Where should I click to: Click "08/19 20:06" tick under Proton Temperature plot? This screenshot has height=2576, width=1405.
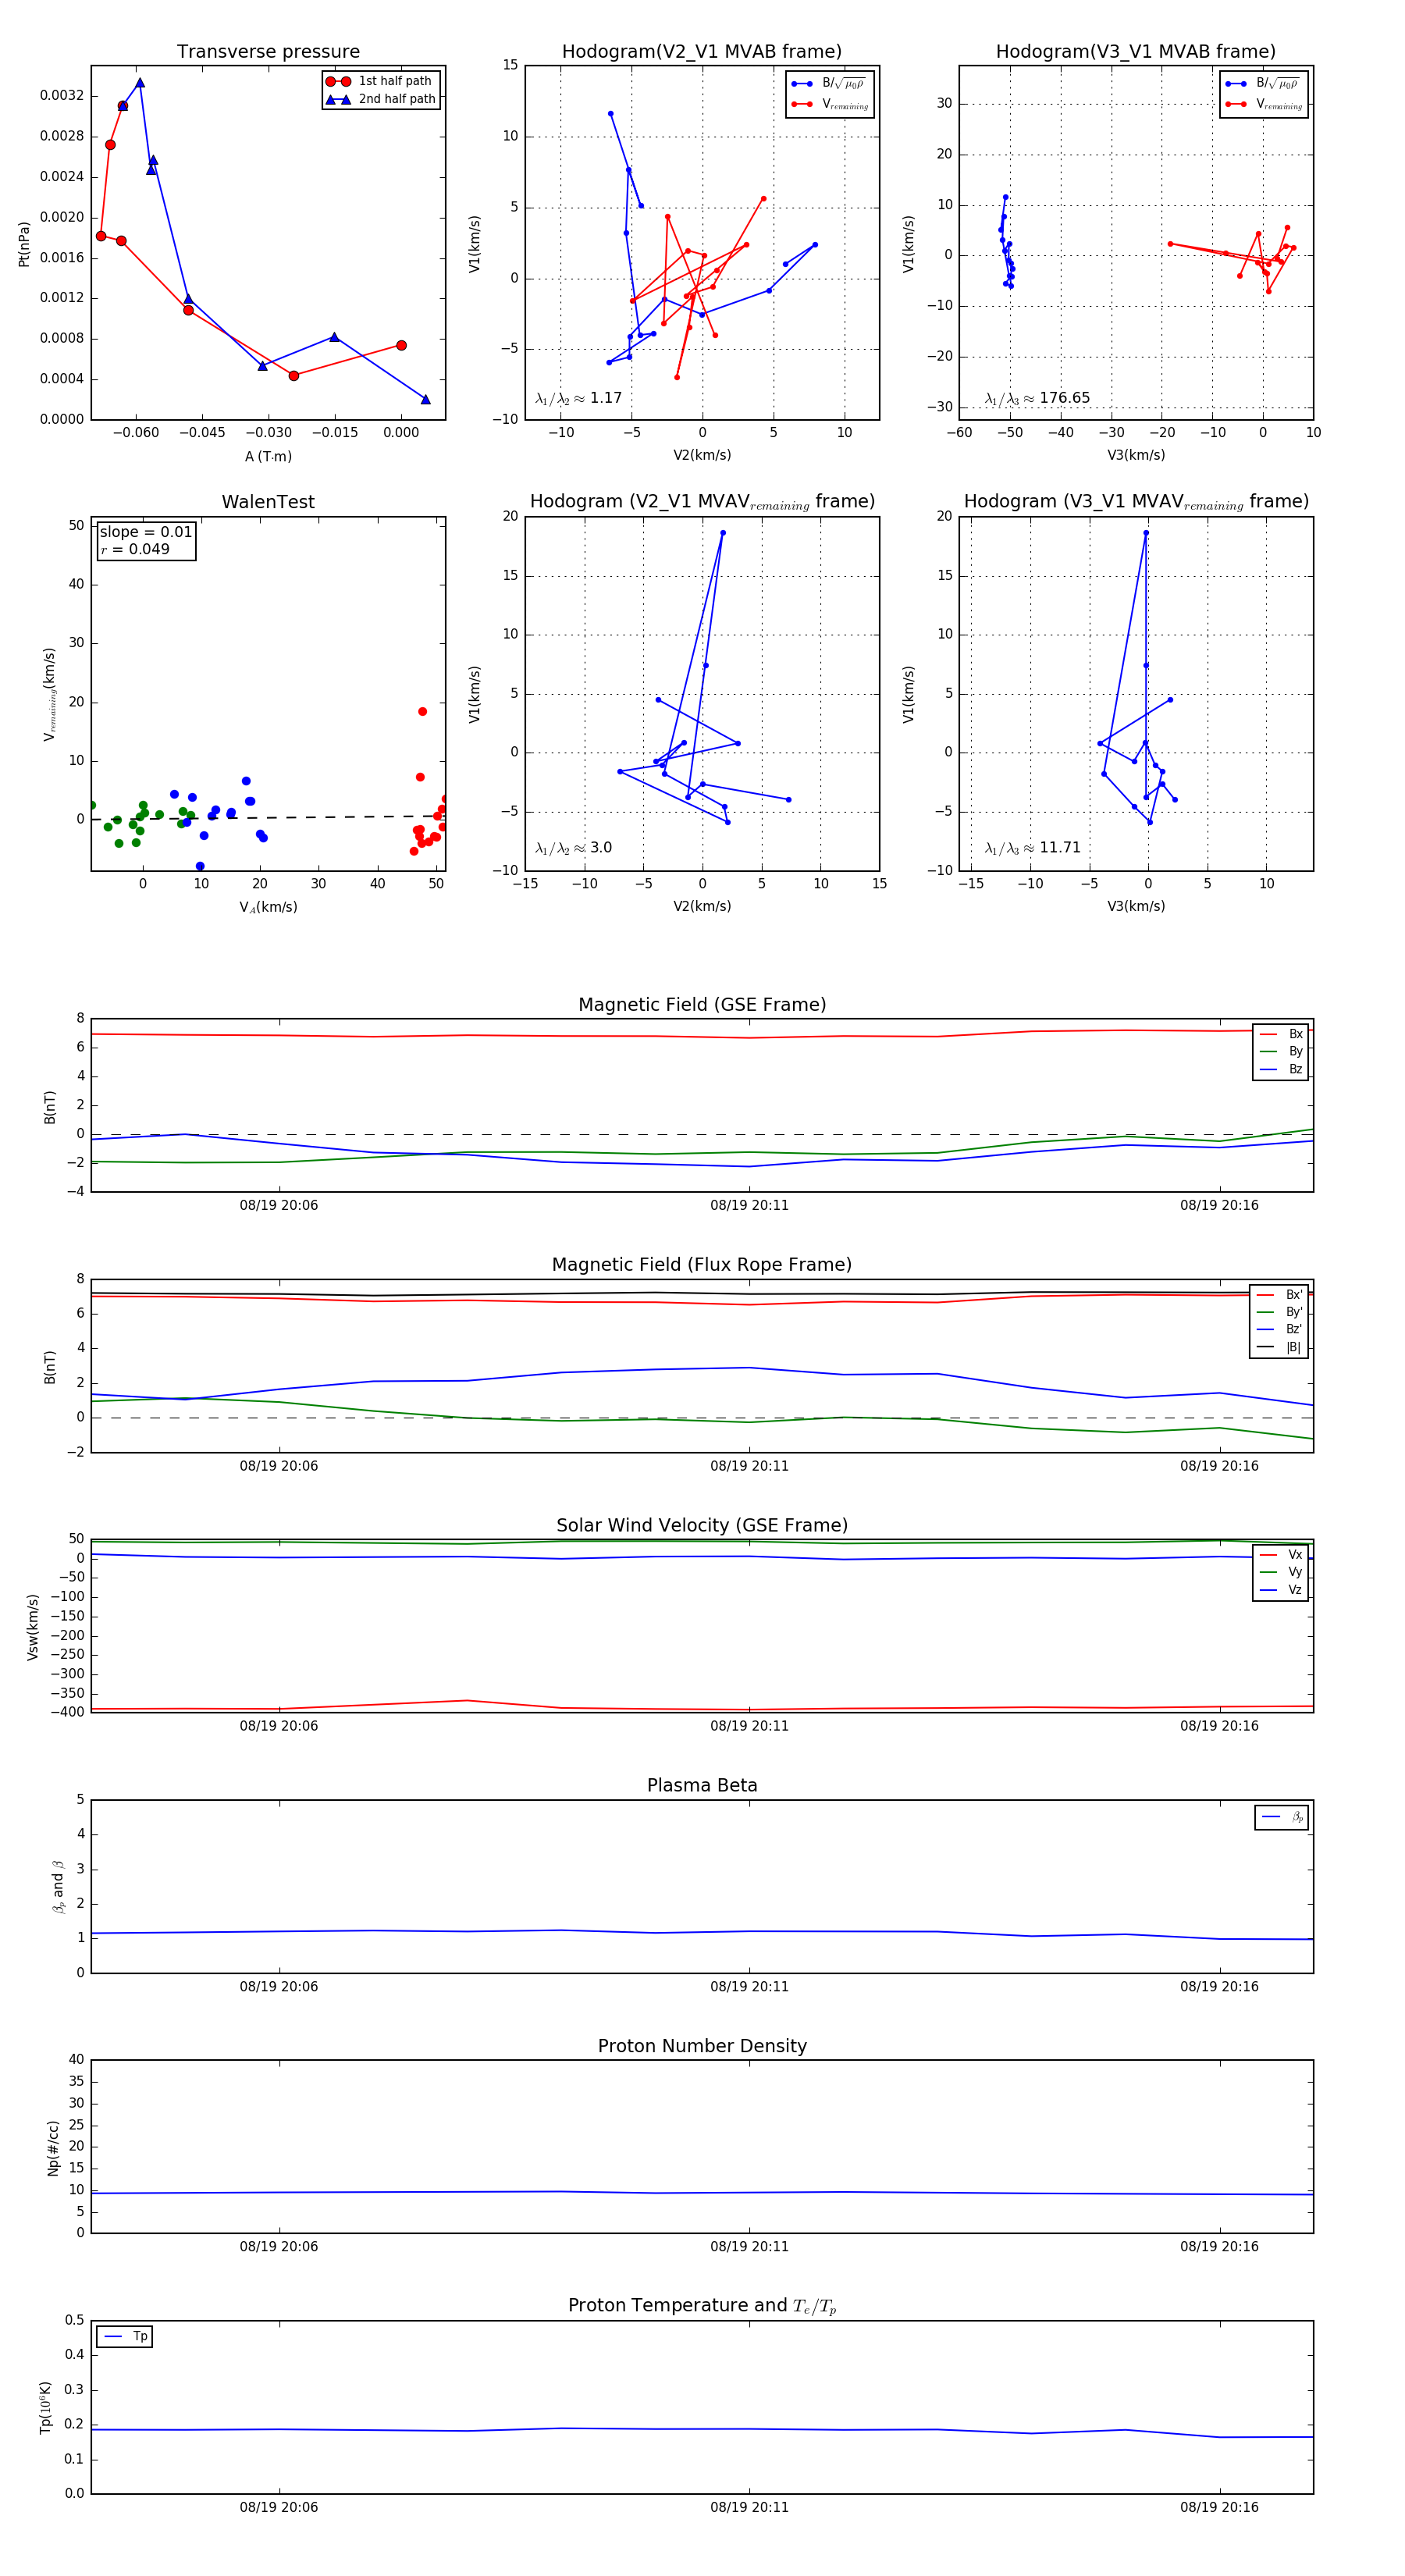(x=279, y=2508)
